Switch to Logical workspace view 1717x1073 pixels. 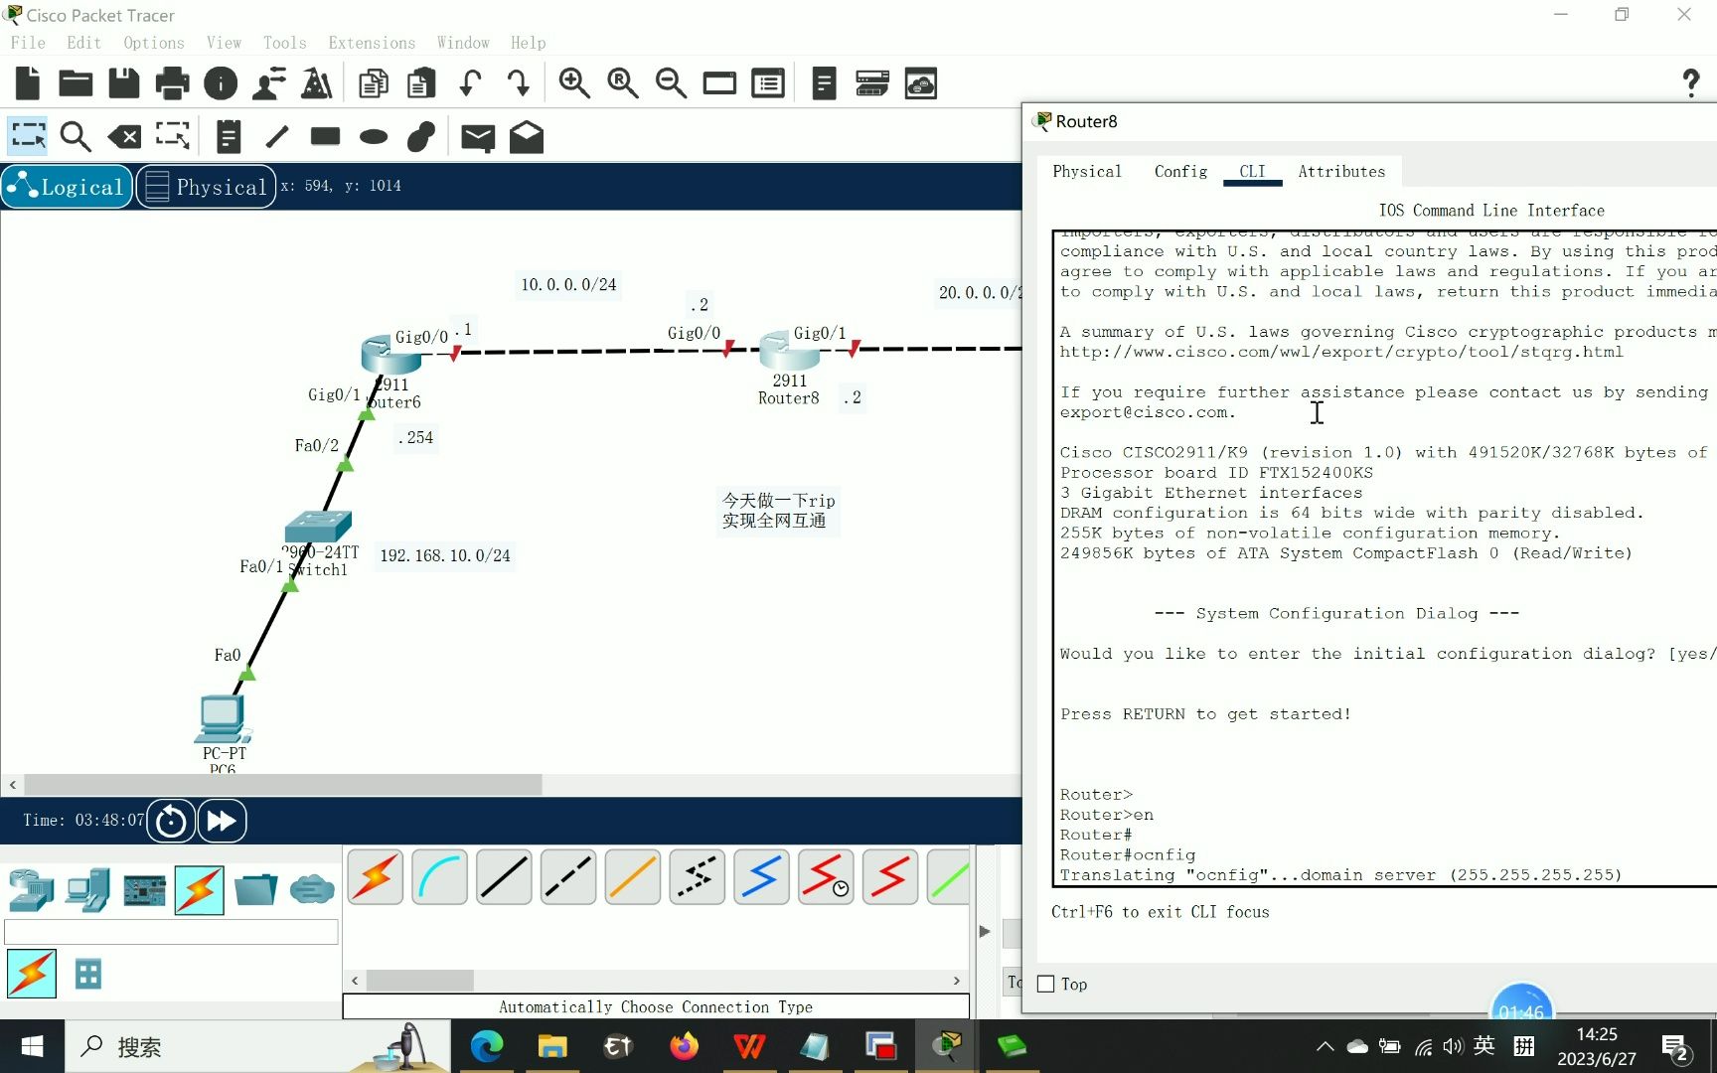click(x=67, y=187)
